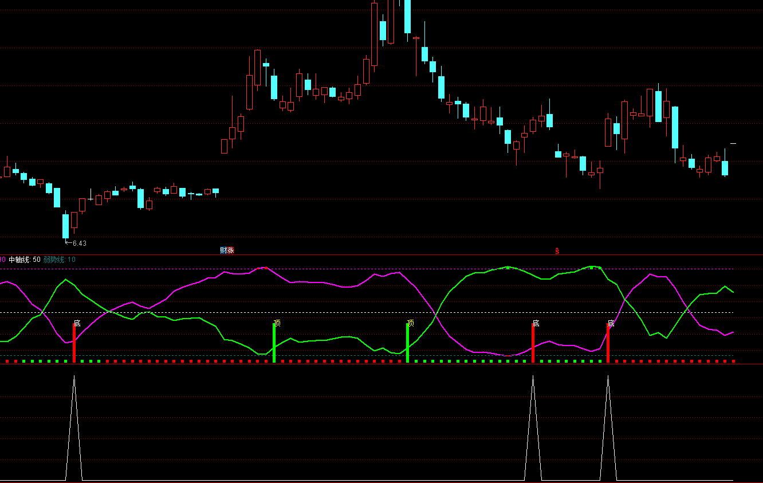Click the rightmost white spike peak

pos(608,377)
